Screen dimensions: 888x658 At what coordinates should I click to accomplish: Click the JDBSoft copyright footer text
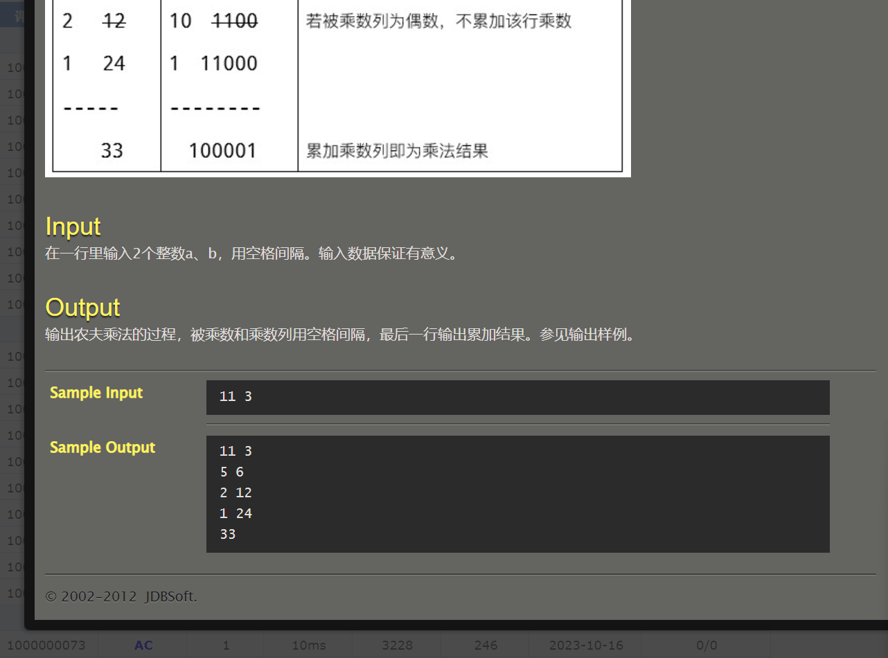[x=121, y=596]
